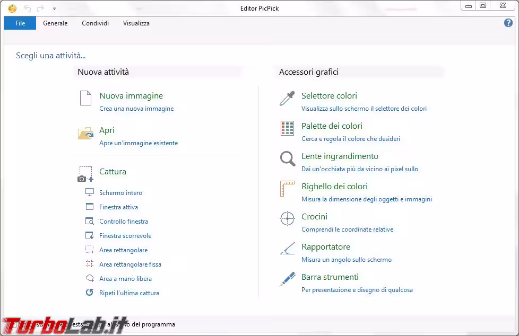The height and width of the screenshot is (336, 519).
Task: Click the help question mark icon
Action: (508, 23)
